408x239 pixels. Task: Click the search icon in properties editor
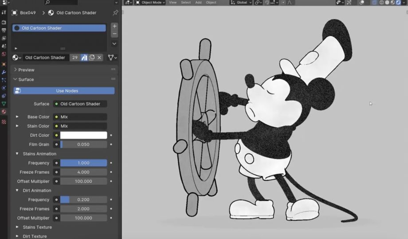click(47, 2)
